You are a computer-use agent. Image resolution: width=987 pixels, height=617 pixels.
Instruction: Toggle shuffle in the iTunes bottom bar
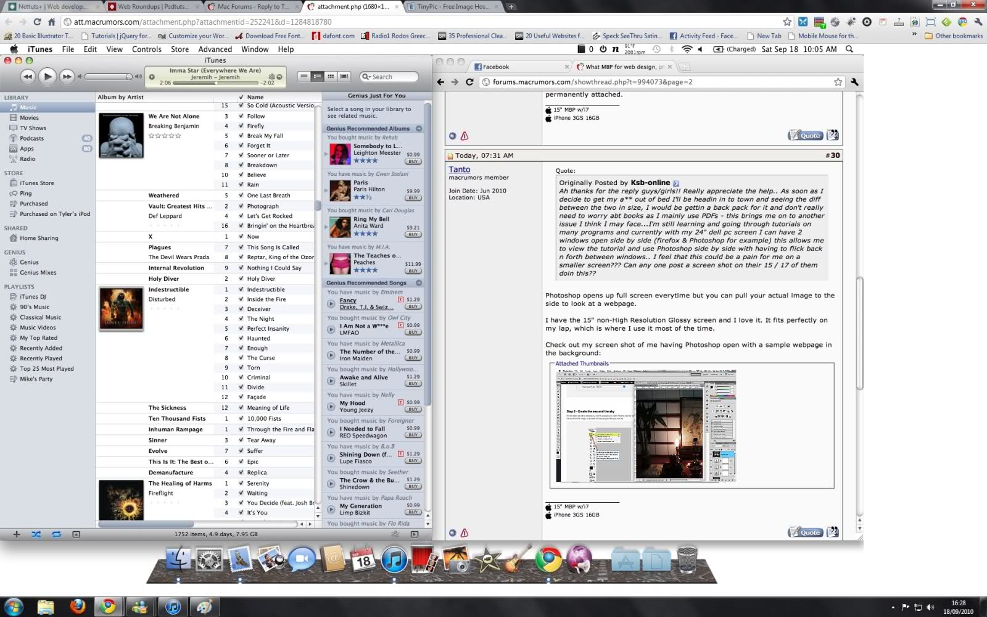click(36, 534)
